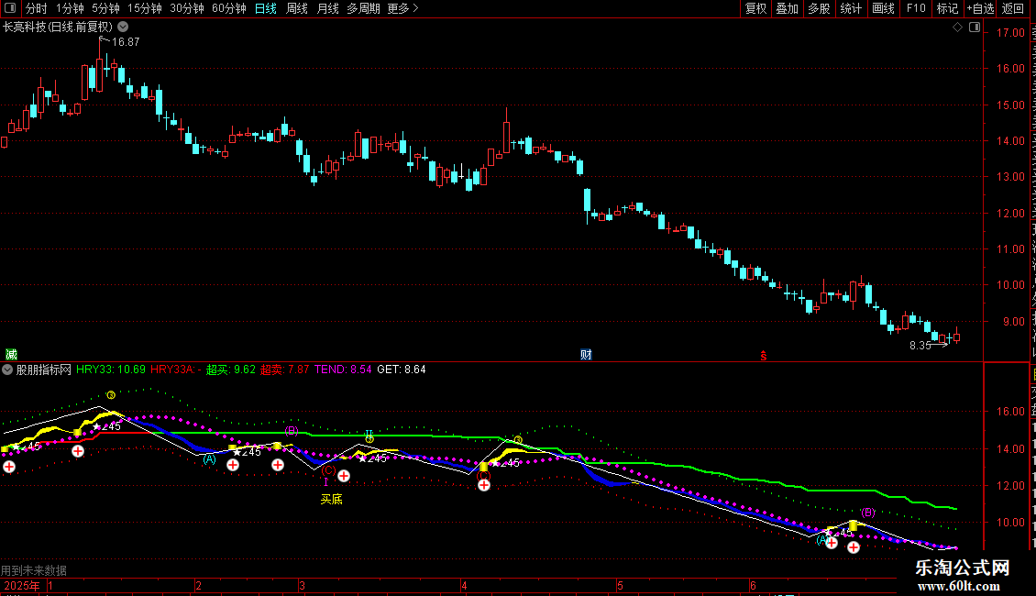Open dropdown next to 长亮科技 title

coord(123,27)
